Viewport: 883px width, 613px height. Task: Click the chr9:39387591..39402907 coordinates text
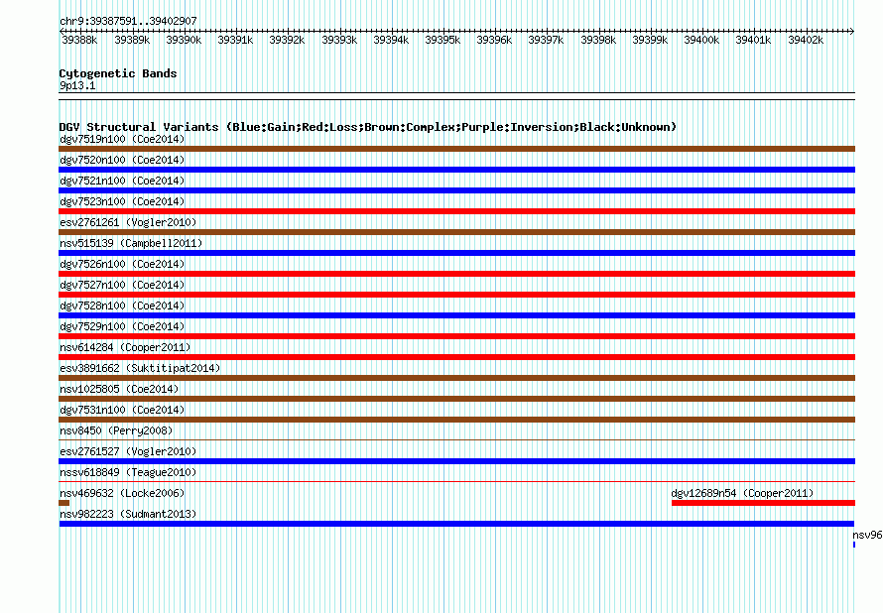coord(128,21)
